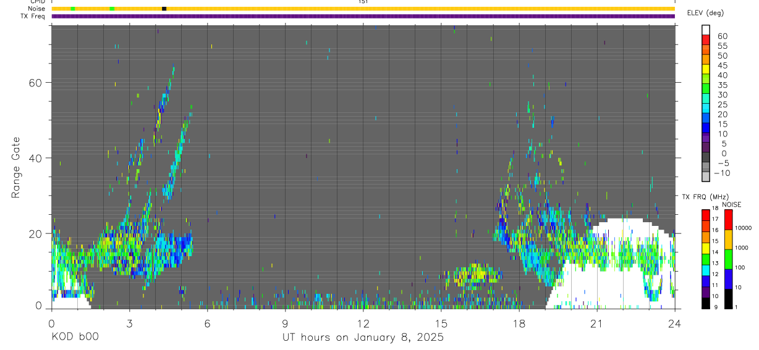Image resolution: width=759 pixels, height=350 pixels.
Task: Select the cyan 12–13 MHz TX frequency swatch
Action: coord(706,270)
